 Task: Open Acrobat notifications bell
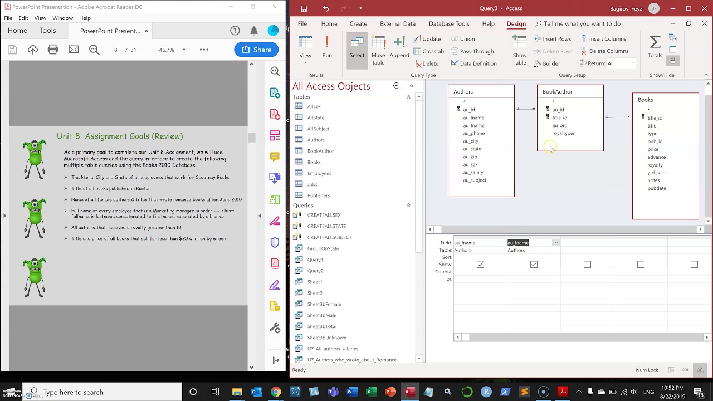254,31
